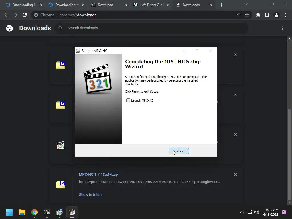Screen dimensions: 292x219
Task: Open the Extensions puzzle icon
Action: pos(258,15)
